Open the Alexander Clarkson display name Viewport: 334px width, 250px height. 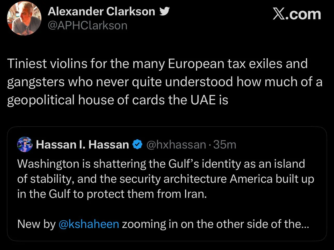click(x=101, y=12)
